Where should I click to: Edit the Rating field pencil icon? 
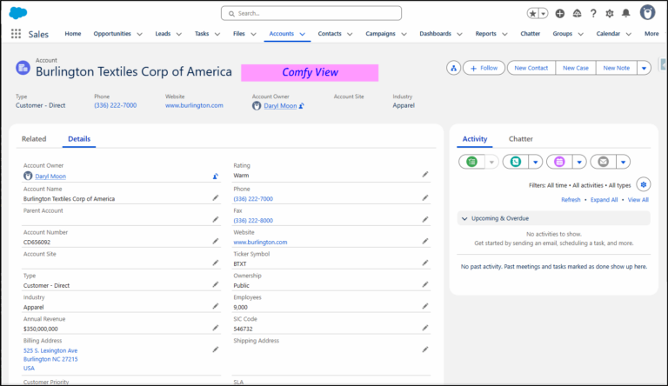pyautogui.click(x=425, y=174)
